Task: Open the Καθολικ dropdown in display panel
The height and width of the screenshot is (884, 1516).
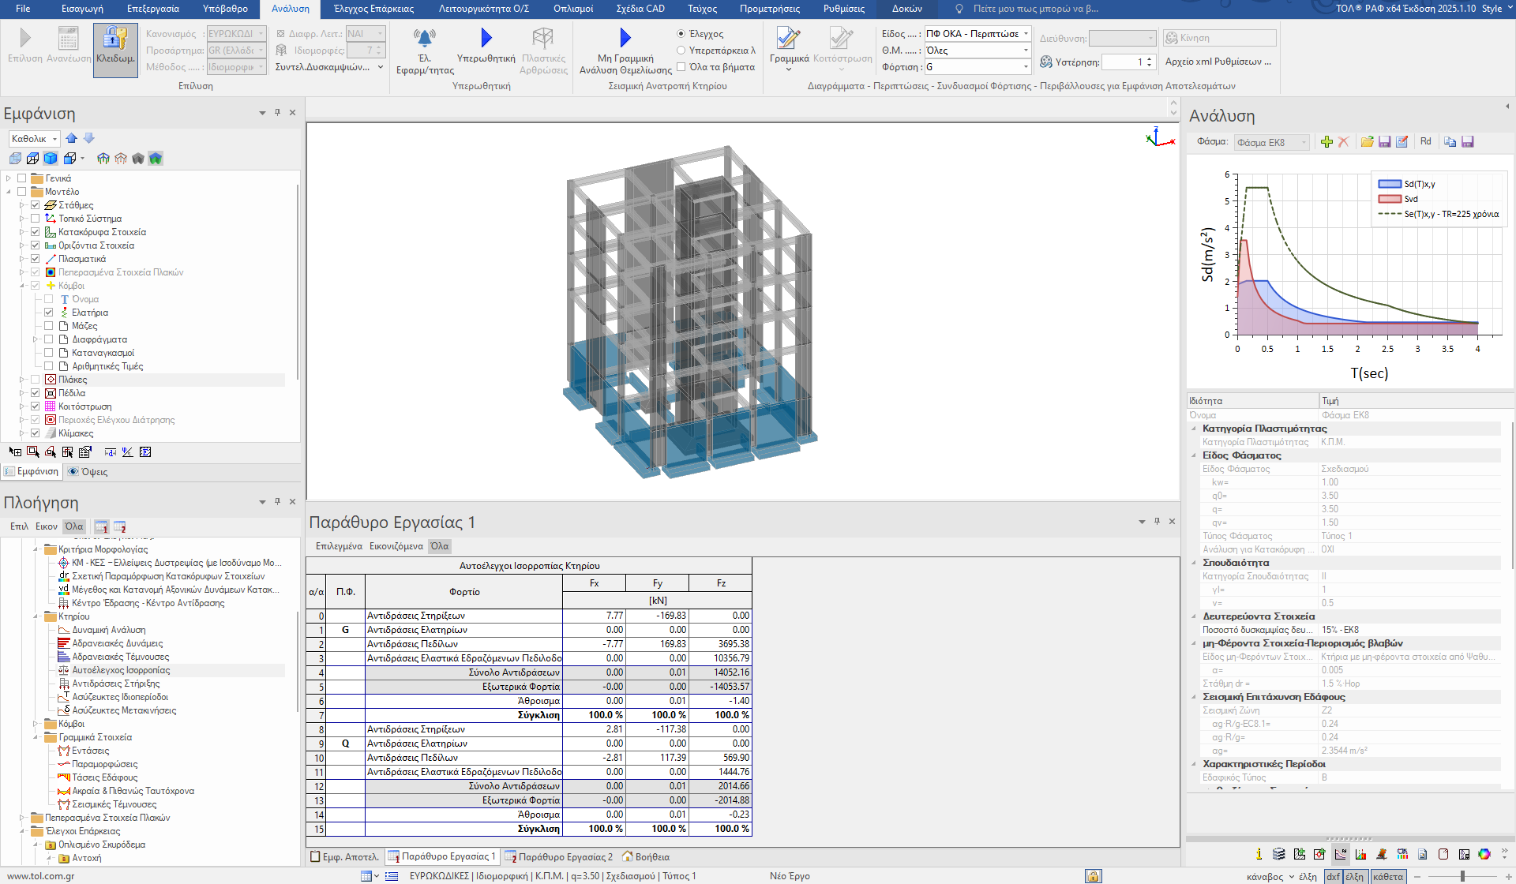Action: pyautogui.click(x=54, y=139)
